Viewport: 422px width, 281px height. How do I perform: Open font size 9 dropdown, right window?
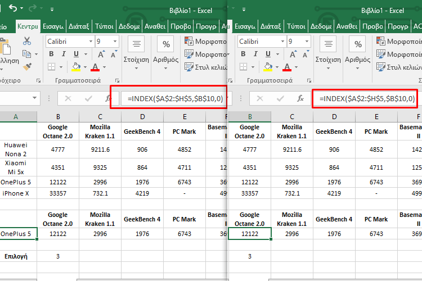tap(307, 42)
